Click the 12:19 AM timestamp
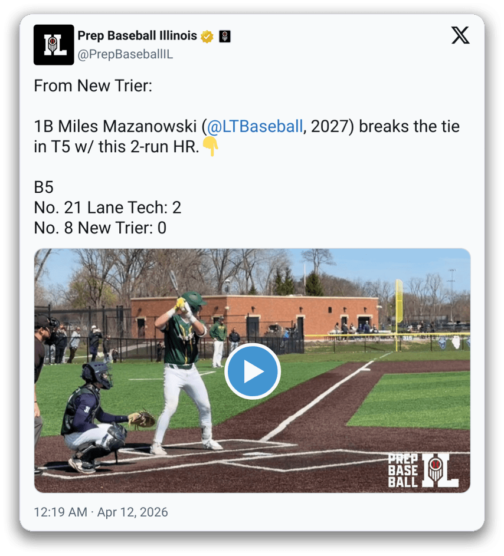Image resolution: width=504 pixels, height=556 pixels. pos(60,512)
